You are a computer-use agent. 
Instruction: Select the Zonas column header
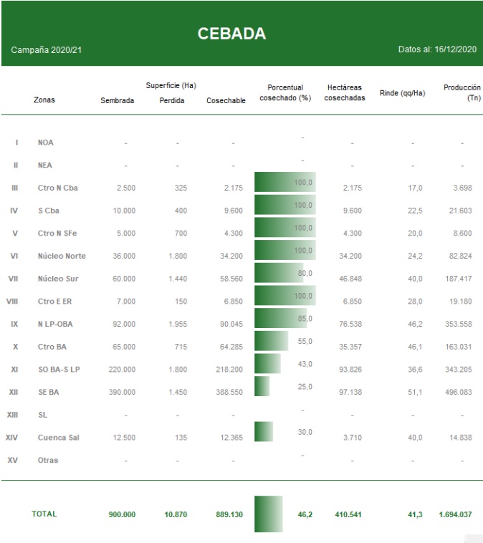(44, 100)
